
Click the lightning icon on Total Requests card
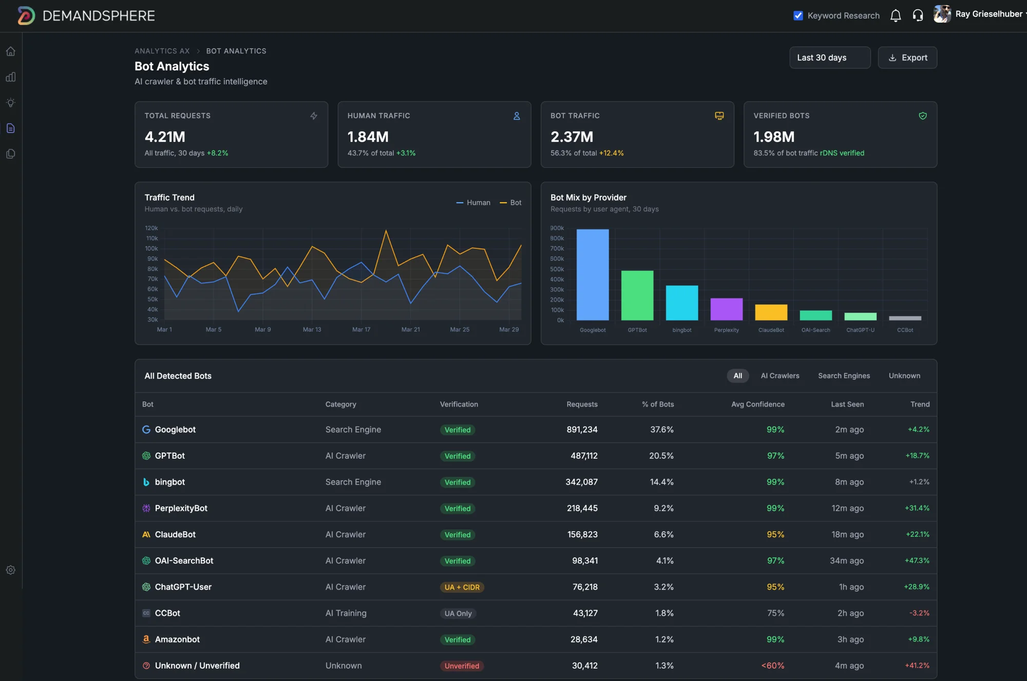click(x=314, y=116)
